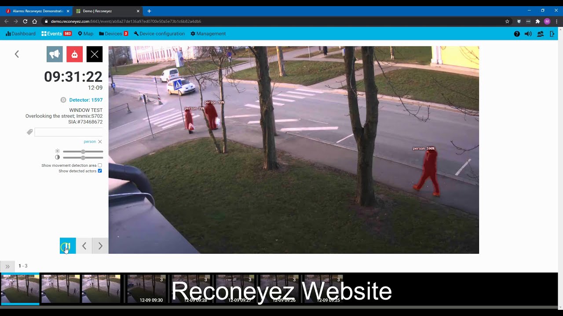Remove the person tag filter
The image size is (563, 316).
100,142
